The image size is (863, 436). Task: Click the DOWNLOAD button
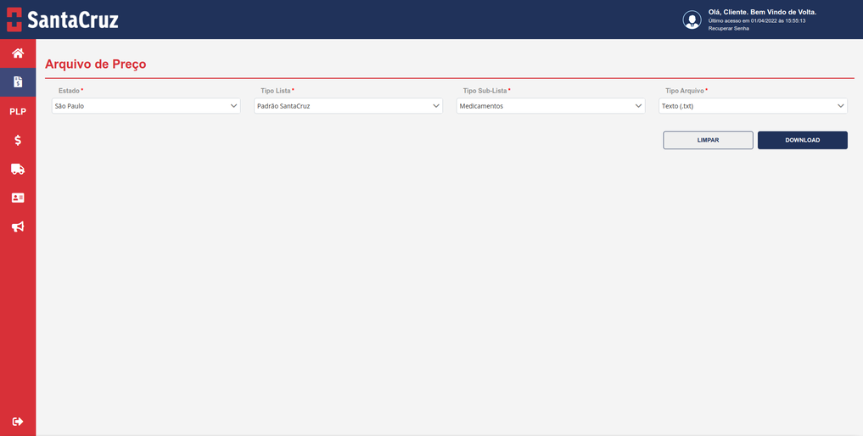pyautogui.click(x=802, y=140)
